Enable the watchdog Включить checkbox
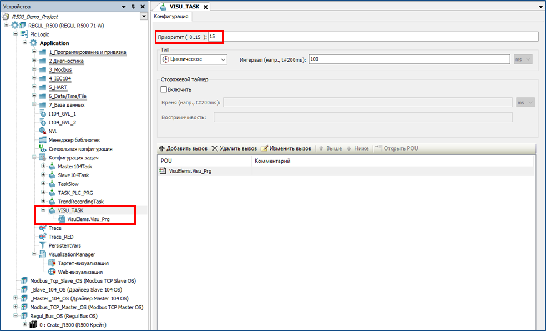 pos(164,89)
